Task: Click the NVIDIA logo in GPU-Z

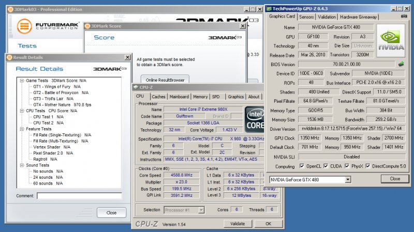Action: [391, 41]
